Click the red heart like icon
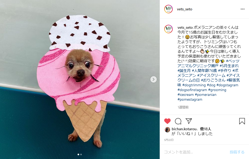Image resolution: width=249 pixels, height=159 pixels. tap(167, 121)
